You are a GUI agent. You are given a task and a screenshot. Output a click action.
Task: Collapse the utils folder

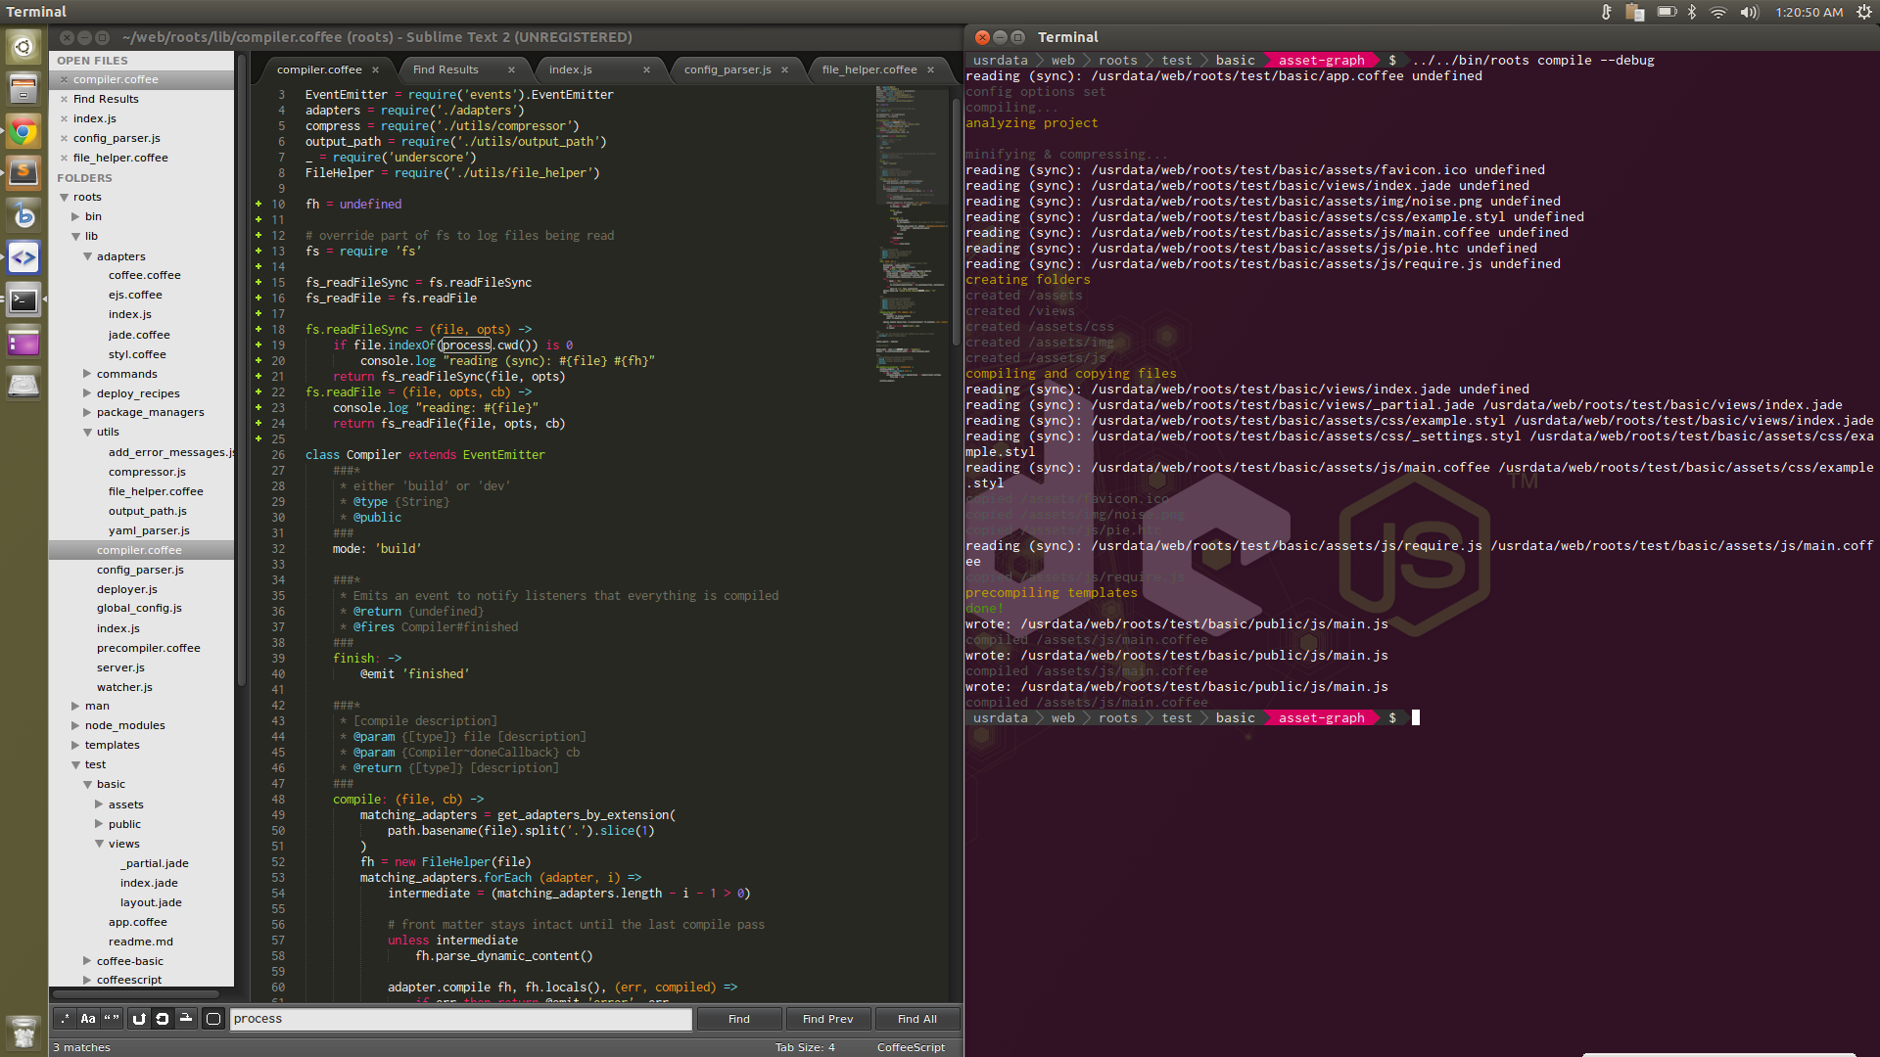tap(87, 432)
